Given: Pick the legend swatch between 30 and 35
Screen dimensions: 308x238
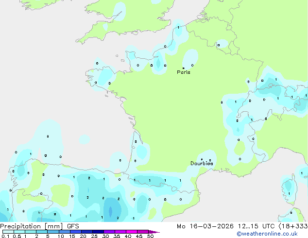Looking at the screenshot, I should (x=109, y=232).
